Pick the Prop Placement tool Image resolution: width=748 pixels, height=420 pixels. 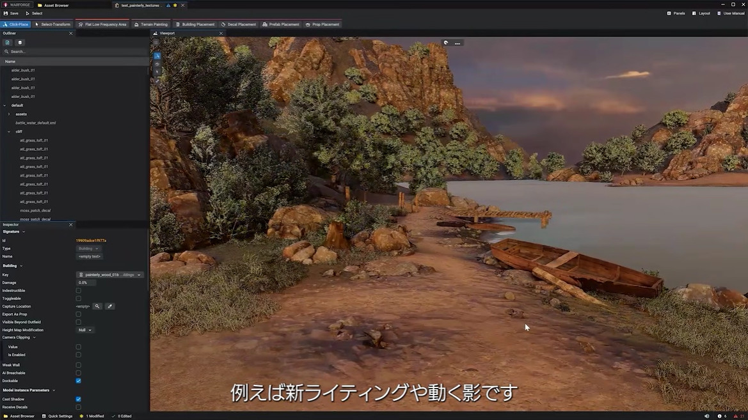pyautogui.click(x=322, y=24)
